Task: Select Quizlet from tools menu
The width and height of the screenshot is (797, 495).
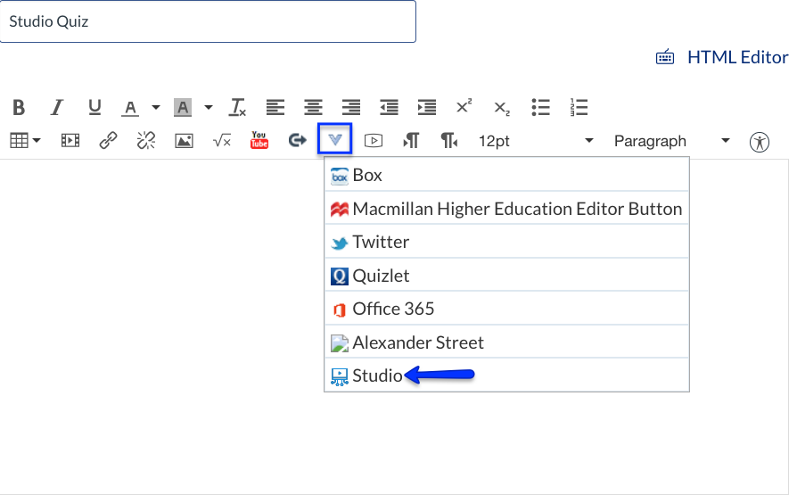Action: 506,276
